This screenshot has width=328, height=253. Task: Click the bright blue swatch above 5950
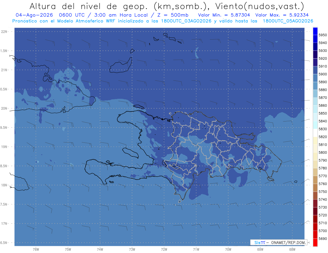tap(315, 31)
